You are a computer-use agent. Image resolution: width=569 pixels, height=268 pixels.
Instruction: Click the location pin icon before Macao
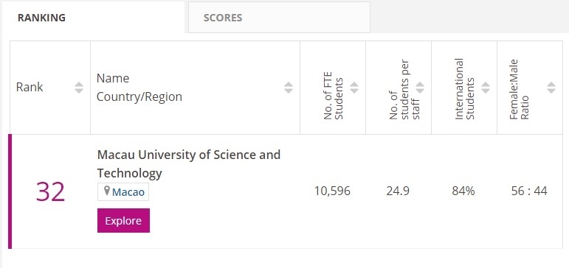(107, 191)
